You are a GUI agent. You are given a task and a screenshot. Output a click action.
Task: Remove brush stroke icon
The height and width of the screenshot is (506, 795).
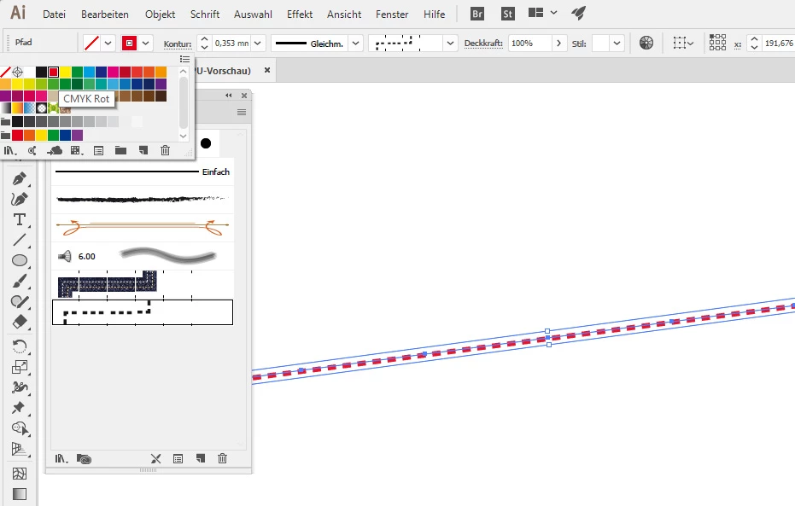coord(155,459)
